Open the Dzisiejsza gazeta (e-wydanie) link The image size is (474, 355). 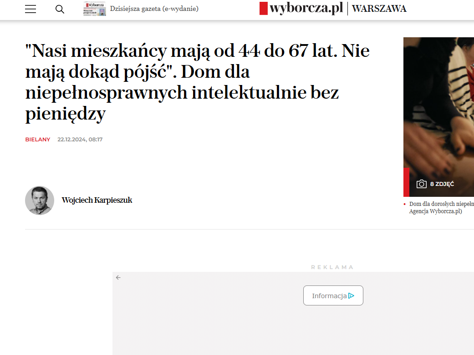coord(154,9)
